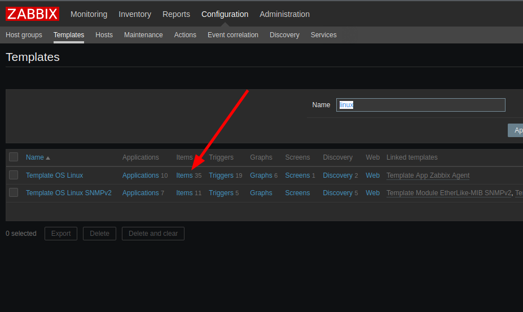Switch to Discovery submenu tab
The width and height of the screenshot is (523, 312).
point(284,35)
